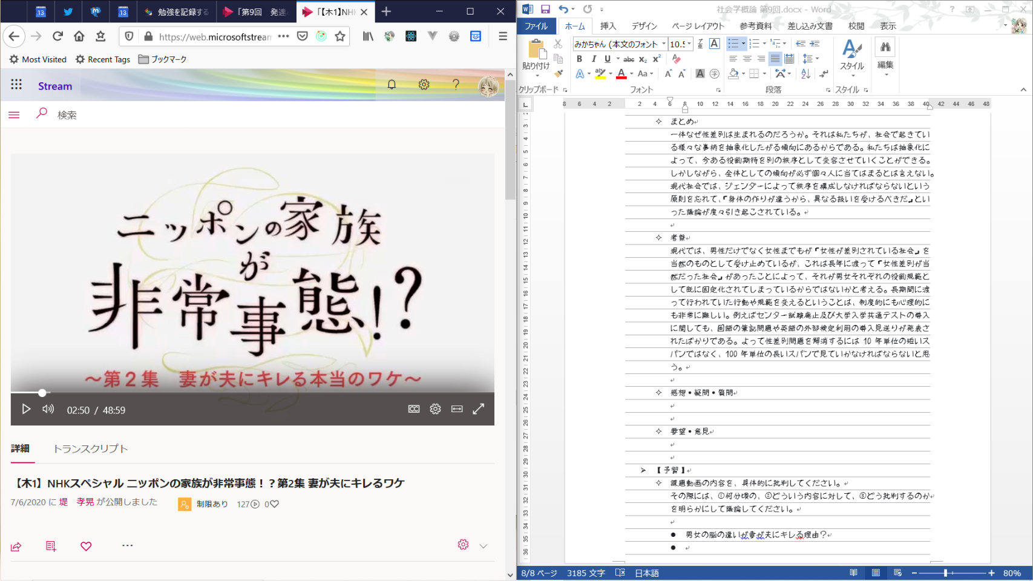Screen dimensions: 1033x581
Task: Click the share icon below video
Action: [16, 547]
